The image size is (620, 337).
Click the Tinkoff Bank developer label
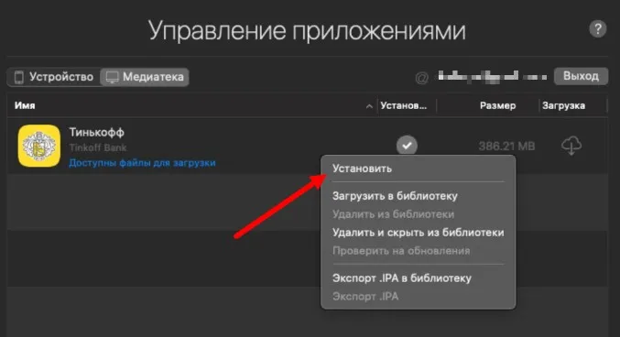point(98,147)
